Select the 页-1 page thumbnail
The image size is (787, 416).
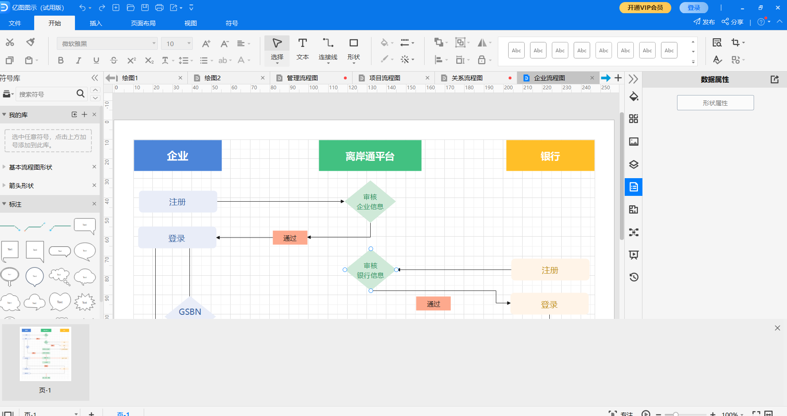coord(45,354)
